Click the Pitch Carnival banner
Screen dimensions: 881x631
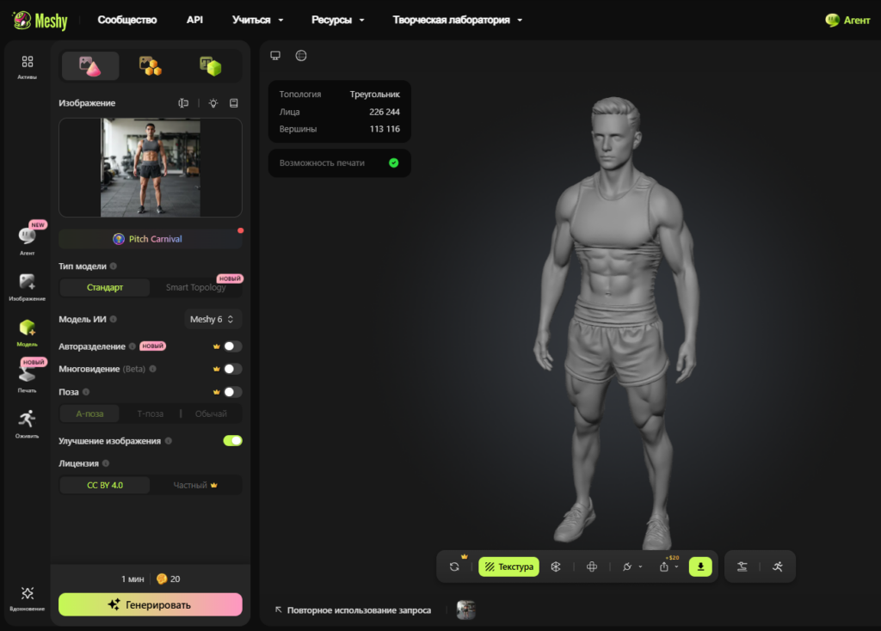pyautogui.click(x=150, y=239)
